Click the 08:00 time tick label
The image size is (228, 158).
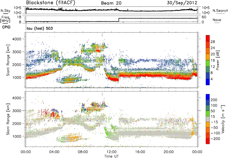(83, 152)
